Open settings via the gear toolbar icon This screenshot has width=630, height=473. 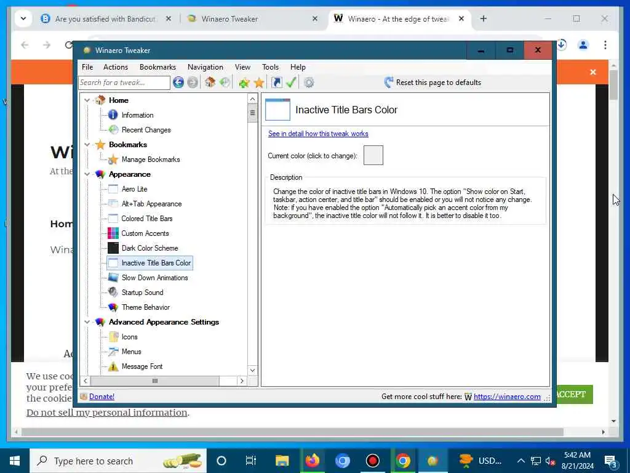[x=309, y=83]
